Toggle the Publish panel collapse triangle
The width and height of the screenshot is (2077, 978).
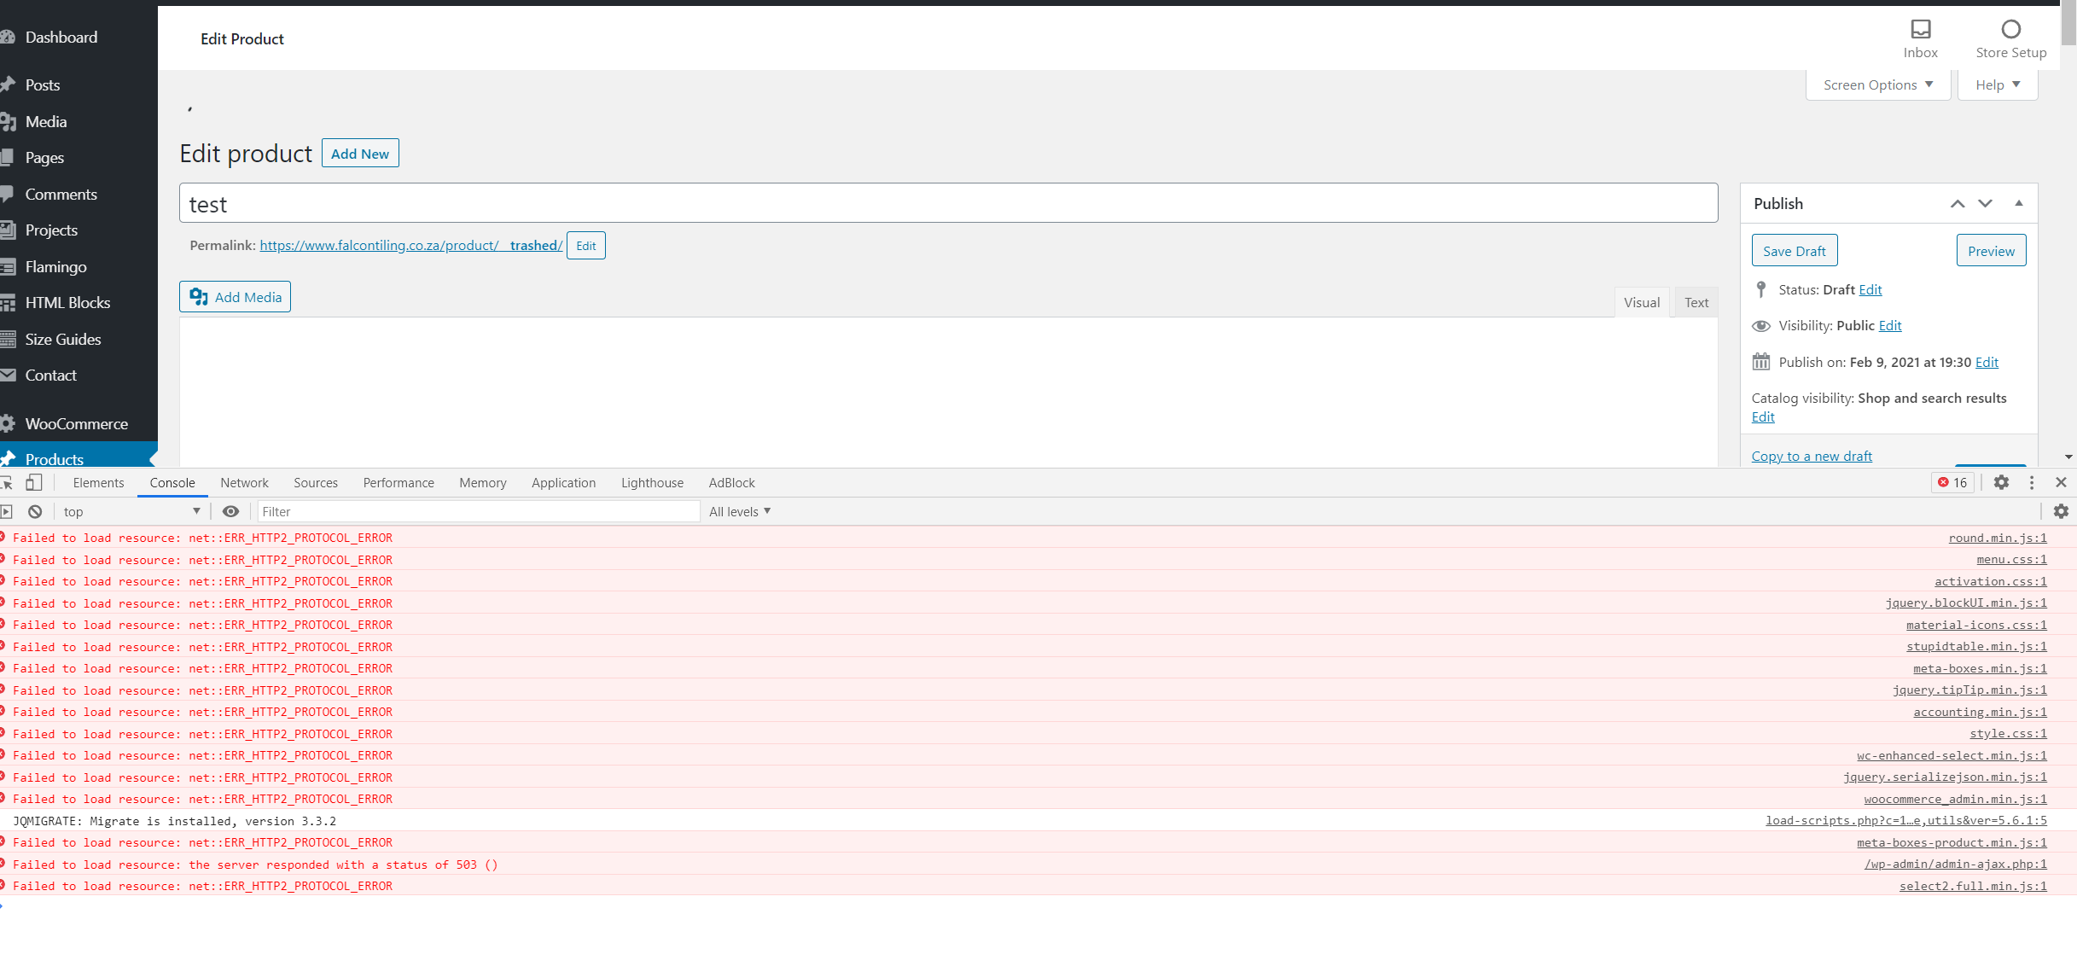tap(2019, 203)
